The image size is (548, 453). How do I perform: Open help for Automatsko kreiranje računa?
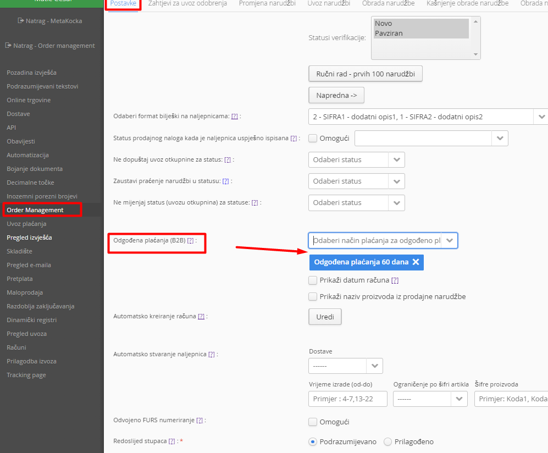(x=201, y=316)
